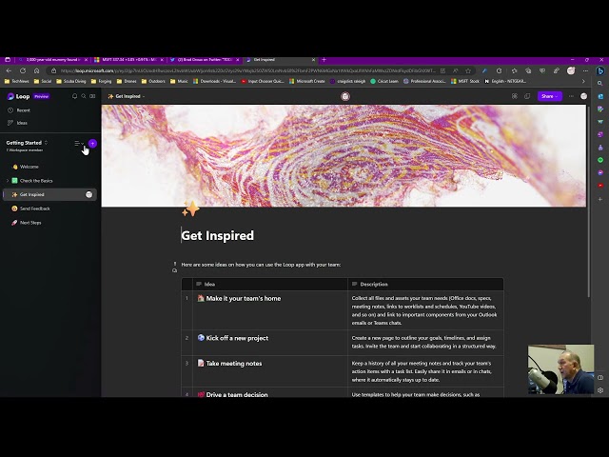The image size is (609, 457).
Task: Switch to the Twitter browser tab
Action: [206, 60]
